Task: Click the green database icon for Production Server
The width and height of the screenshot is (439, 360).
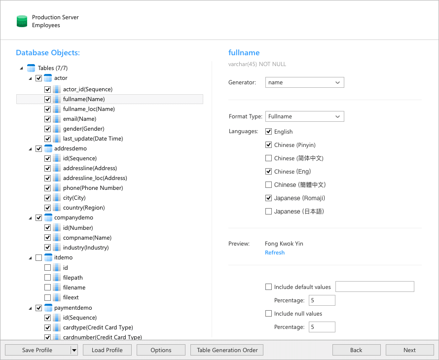Action: pos(22,21)
